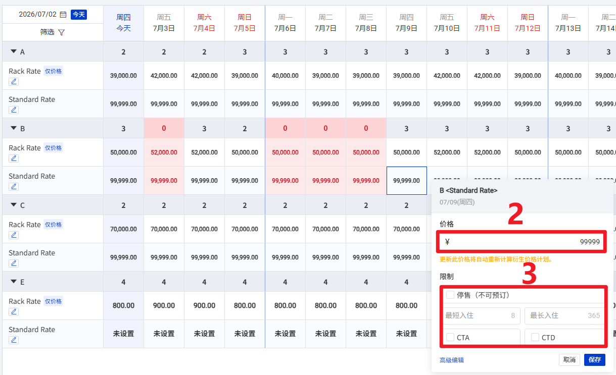The height and width of the screenshot is (375, 616).
Task: Click A Rack Rate 40,000.00 on 7月13日
Action: click(x=568, y=76)
